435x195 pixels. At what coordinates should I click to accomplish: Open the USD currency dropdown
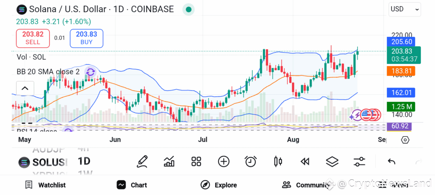pos(405,9)
